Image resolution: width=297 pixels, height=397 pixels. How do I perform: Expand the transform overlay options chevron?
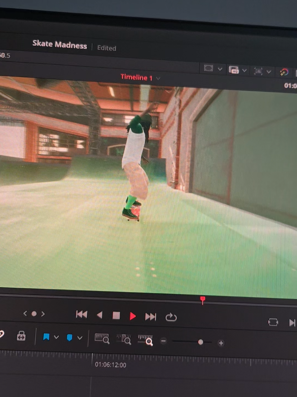pyautogui.click(x=269, y=72)
